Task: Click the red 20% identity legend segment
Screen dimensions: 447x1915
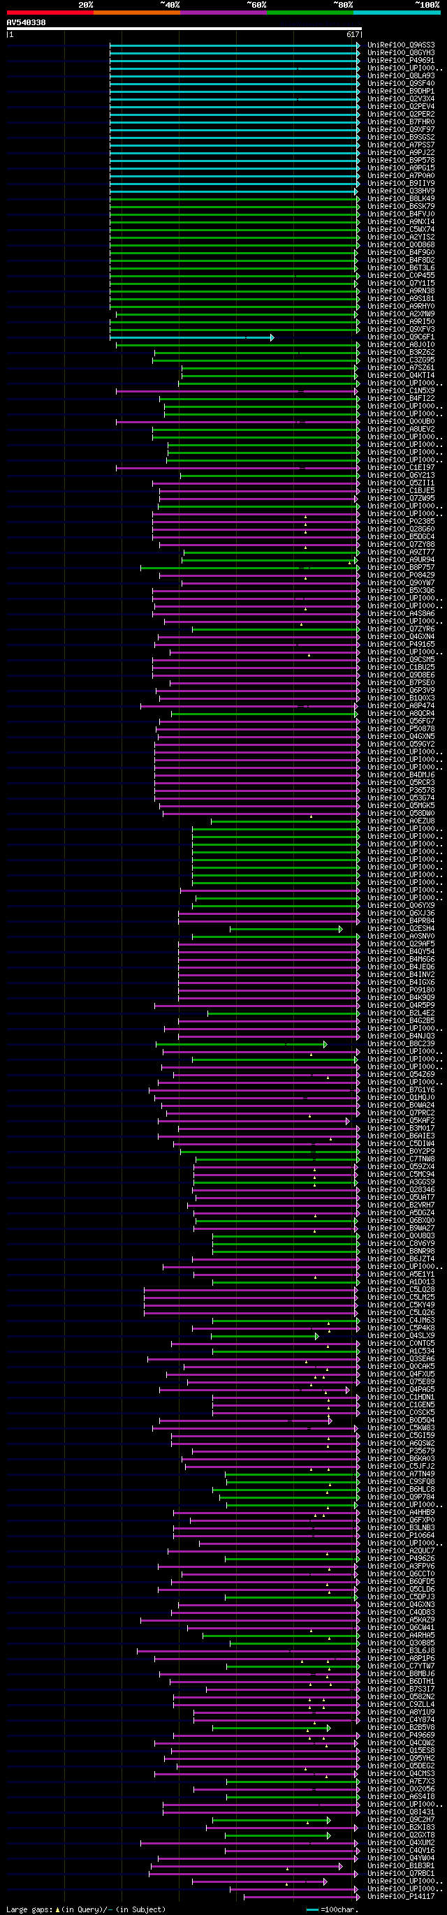Action: pyautogui.click(x=50, y=13)
